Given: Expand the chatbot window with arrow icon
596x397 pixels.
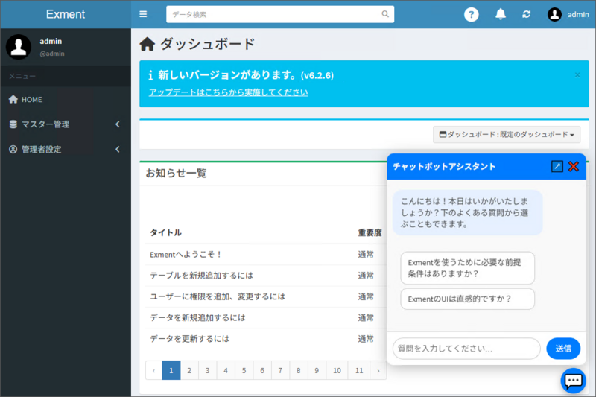Looking at the screenshot, I should [557, 166].
